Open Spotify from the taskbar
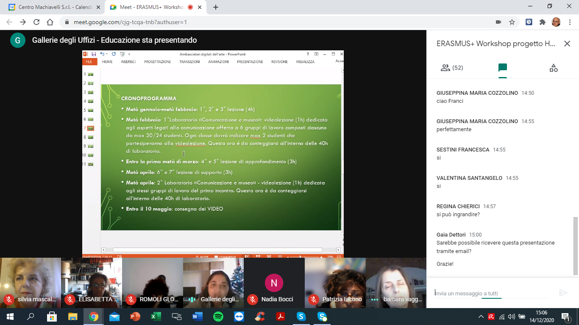The width and height of the screenshot is (579, 325). tap(218, 317)
